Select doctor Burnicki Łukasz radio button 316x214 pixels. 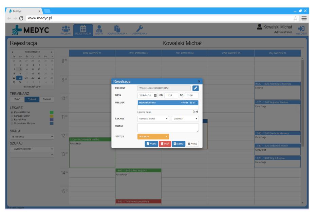click(x=13, y=115)
